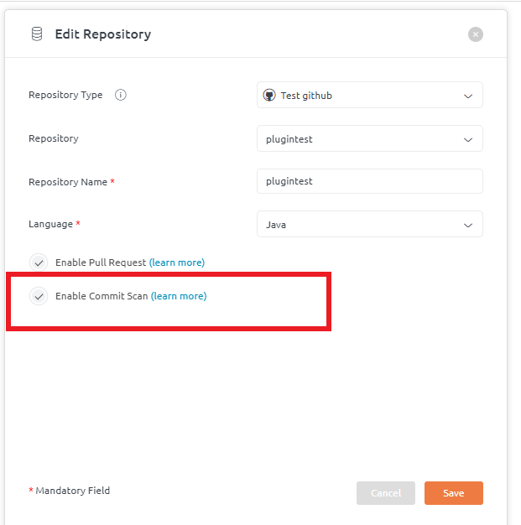
Task: Click the Enable Commit Scan label
Action: click(102, 296)
